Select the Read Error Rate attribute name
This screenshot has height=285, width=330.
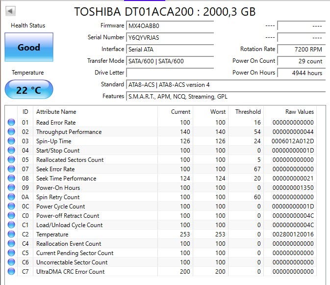56,122
